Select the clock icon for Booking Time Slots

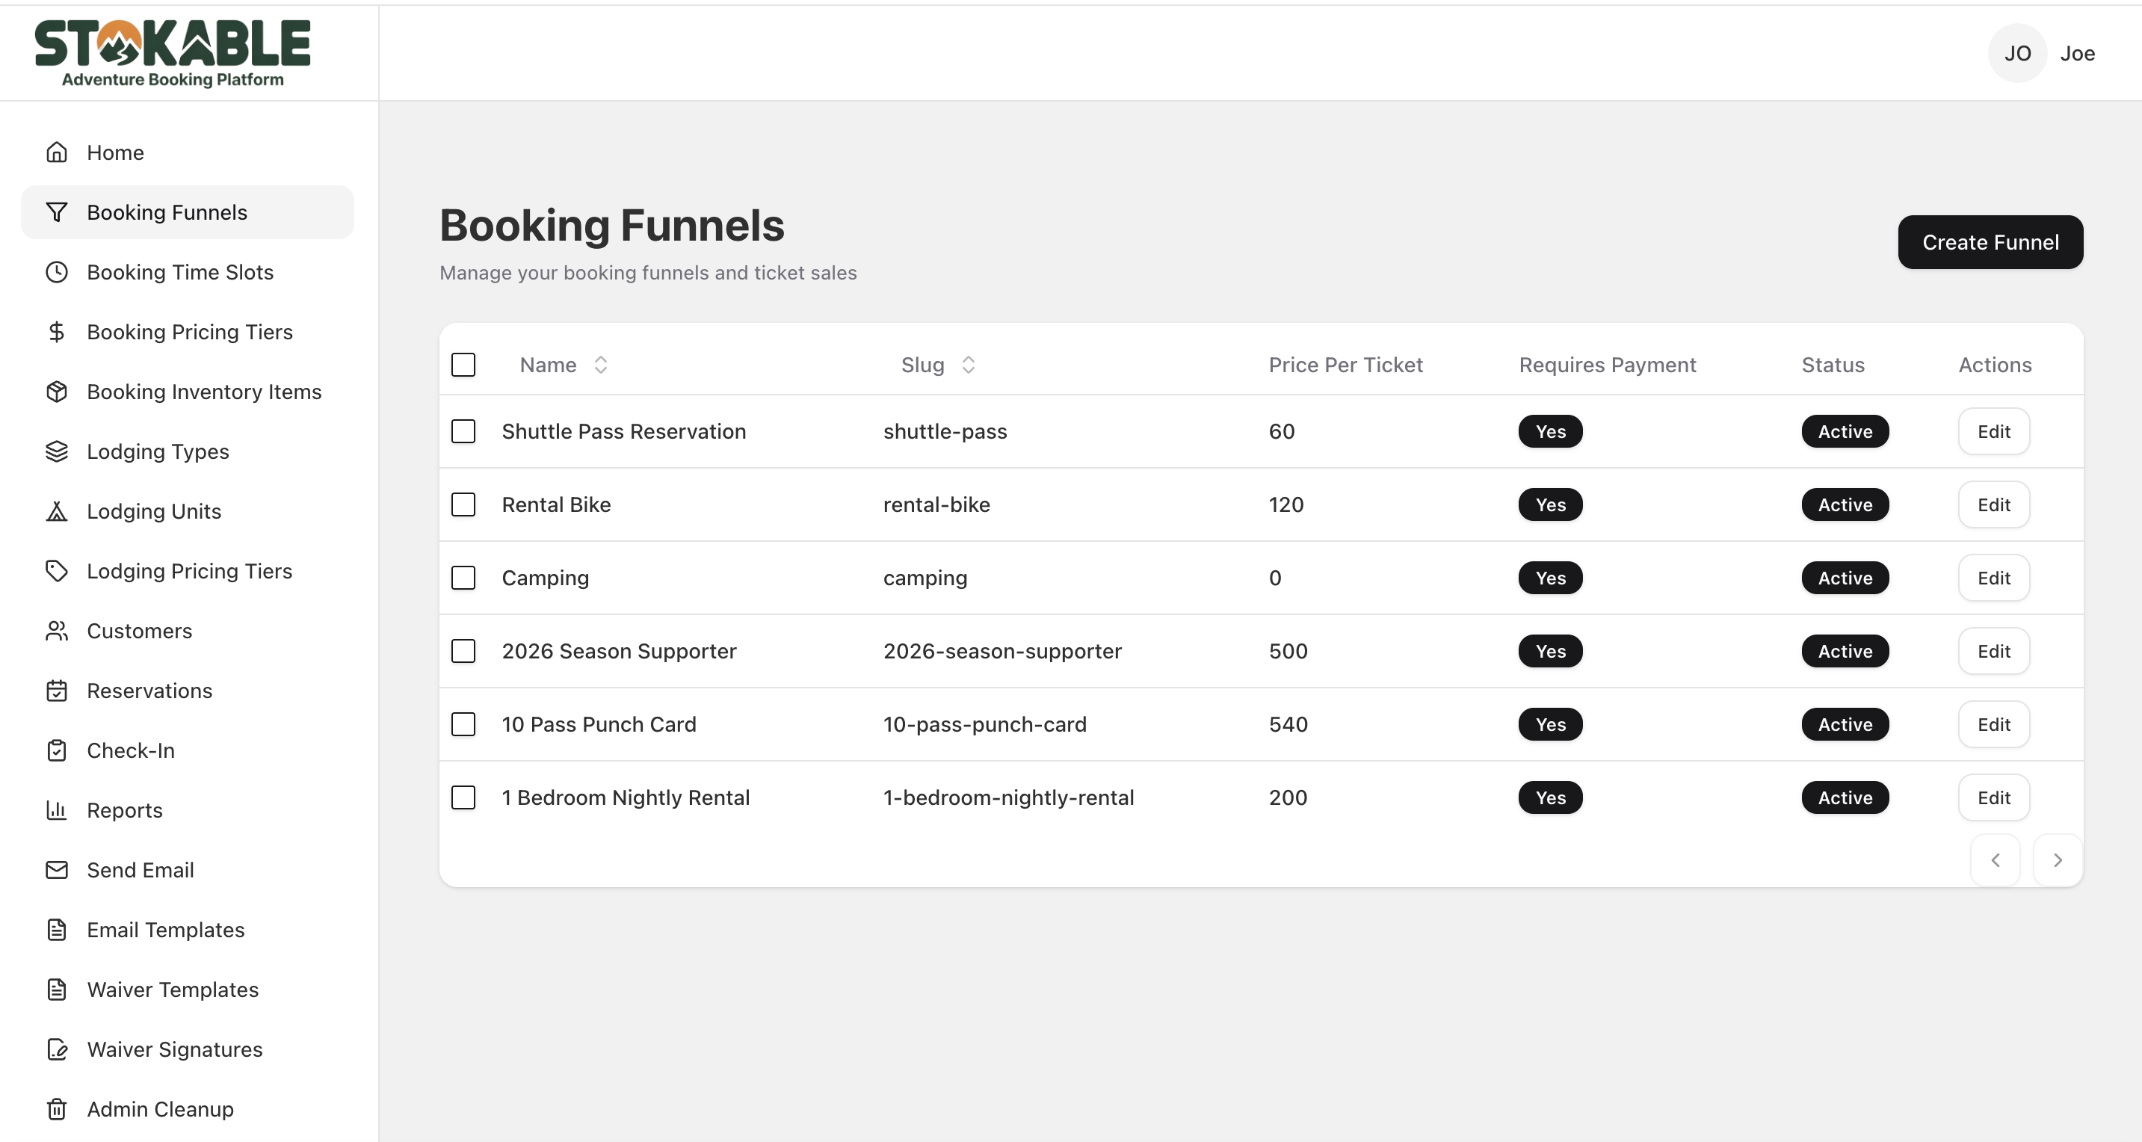coord(56,272)
